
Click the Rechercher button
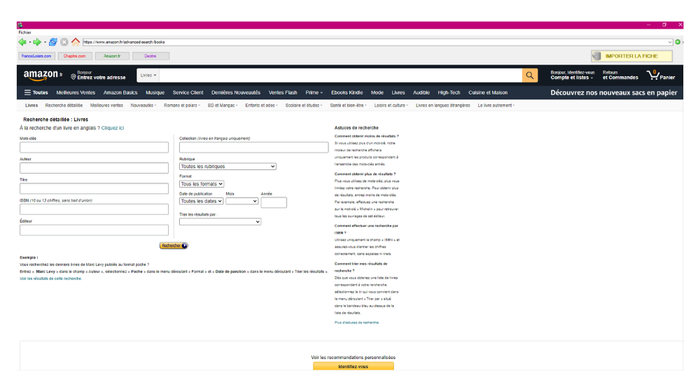point(174,246)
